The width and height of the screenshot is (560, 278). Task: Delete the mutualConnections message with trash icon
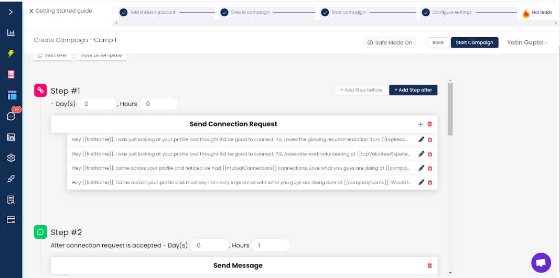coord(430,168)
